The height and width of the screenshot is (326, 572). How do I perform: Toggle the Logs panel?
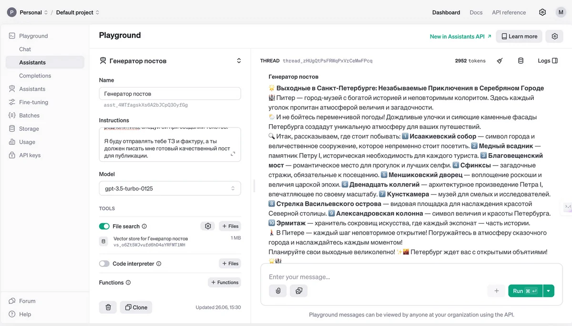pyautogui.click(x=547, y=61)
